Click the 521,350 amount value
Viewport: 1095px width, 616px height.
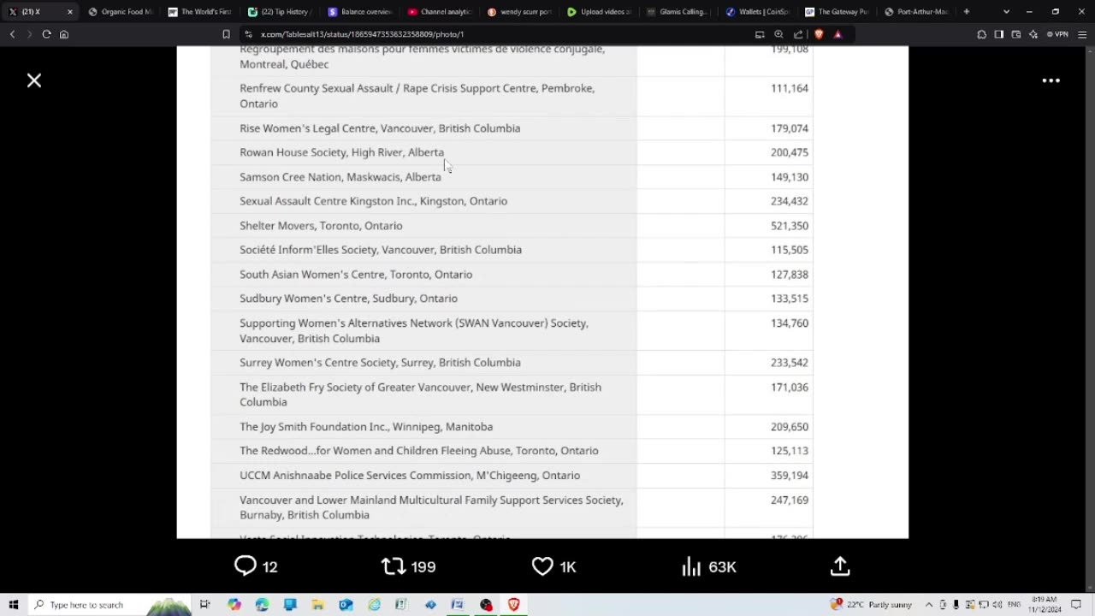click(x=789, y=226)
